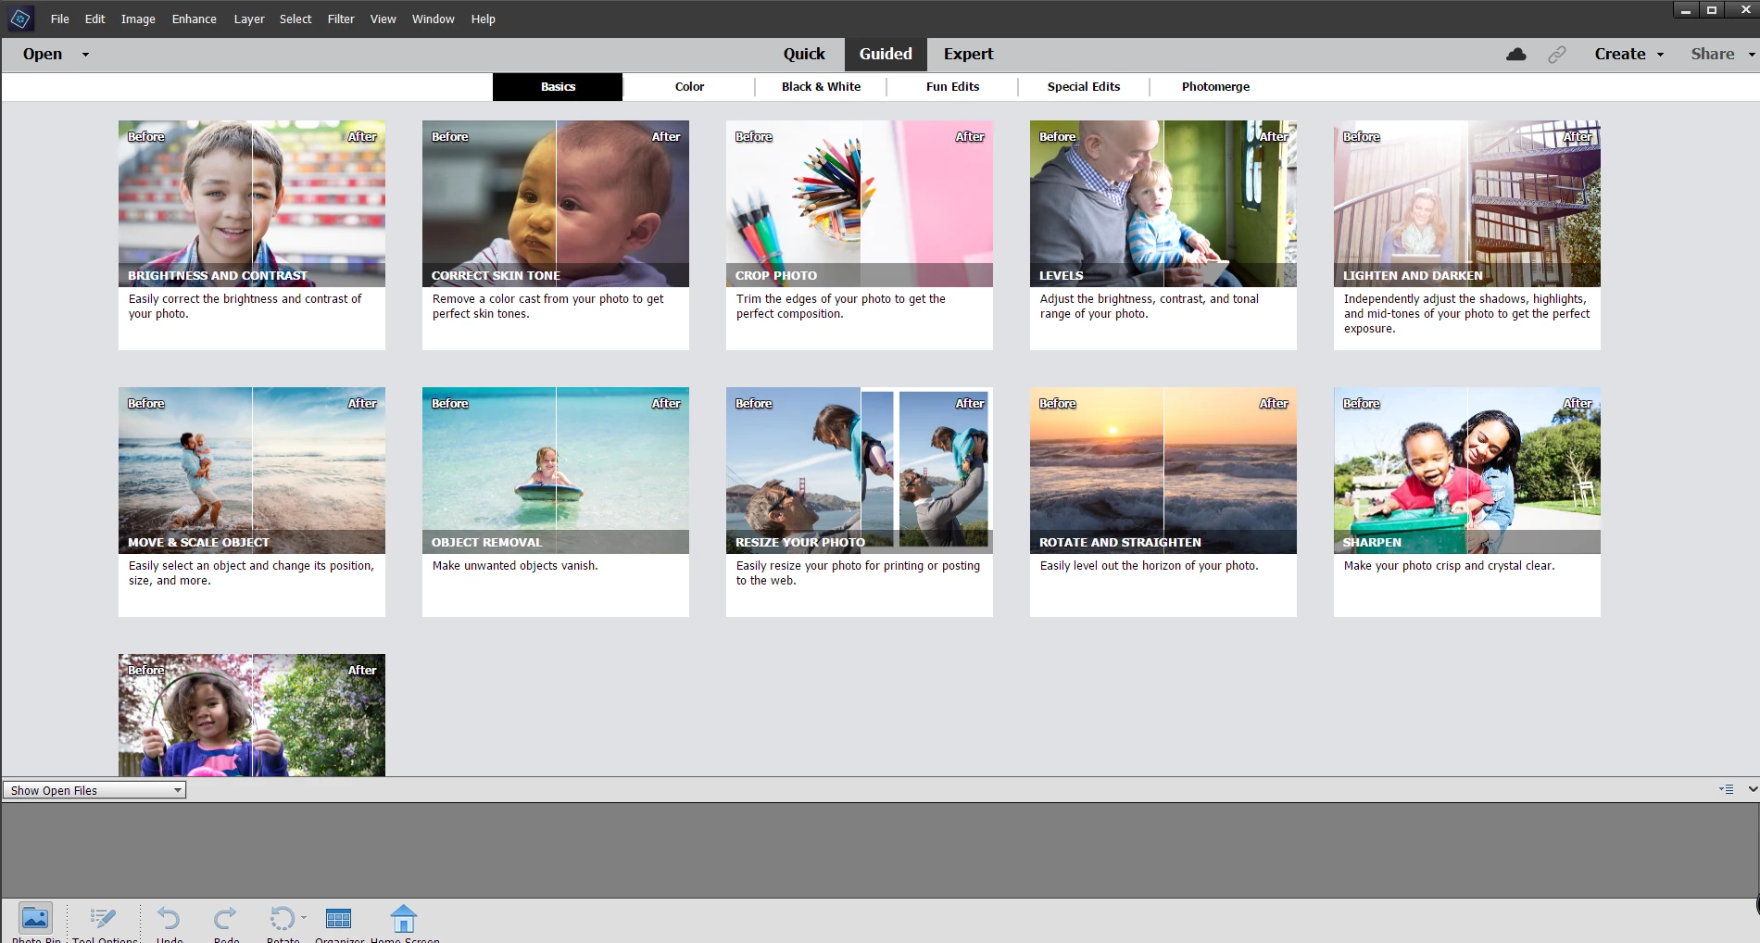Open Rotate and Straighten guided edit
The height and width of the screenshot is (943, 1760).
point(1163,502)
